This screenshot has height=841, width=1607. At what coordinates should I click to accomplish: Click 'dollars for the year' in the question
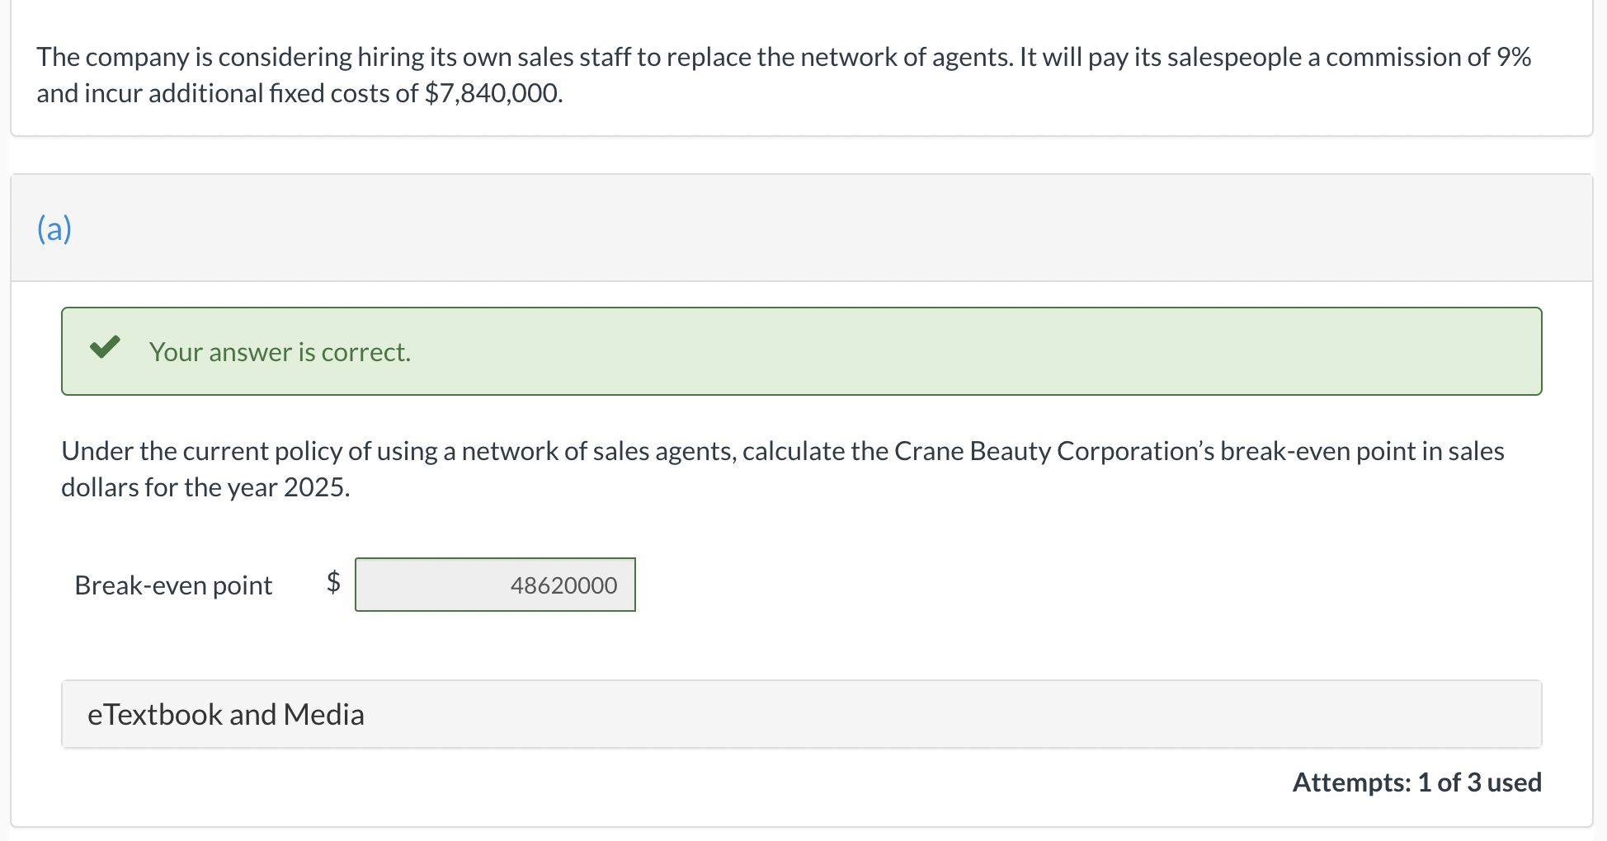click(169, 487)
